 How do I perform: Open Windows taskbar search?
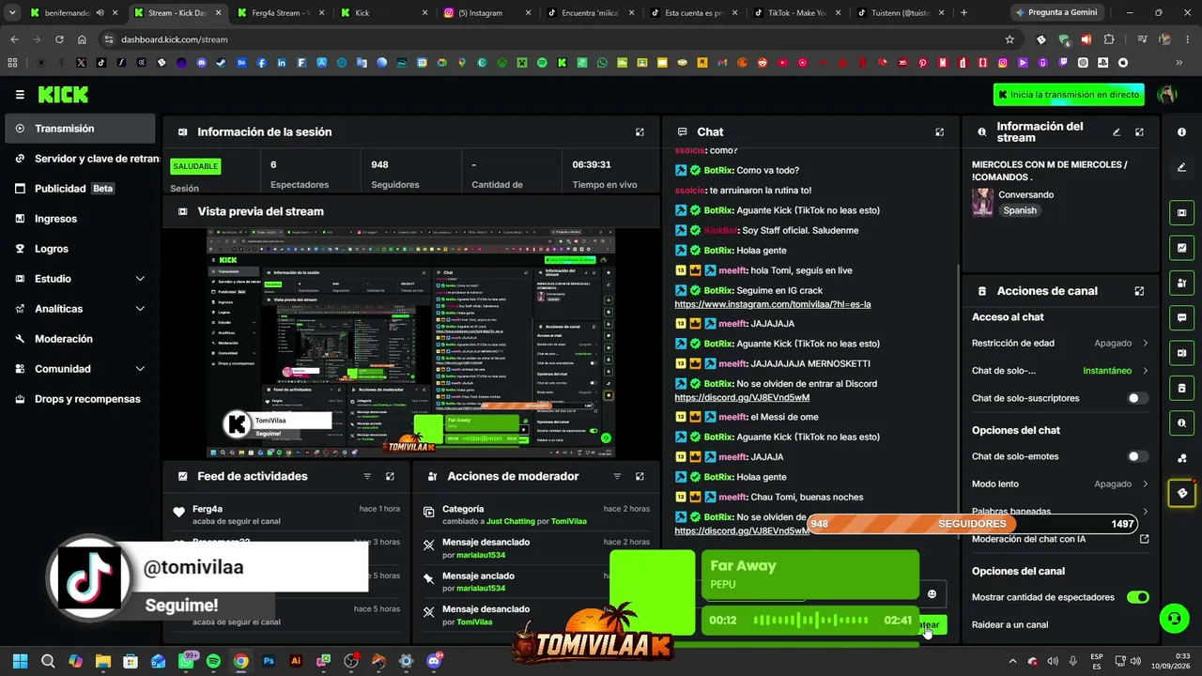(x=48, y=661)
